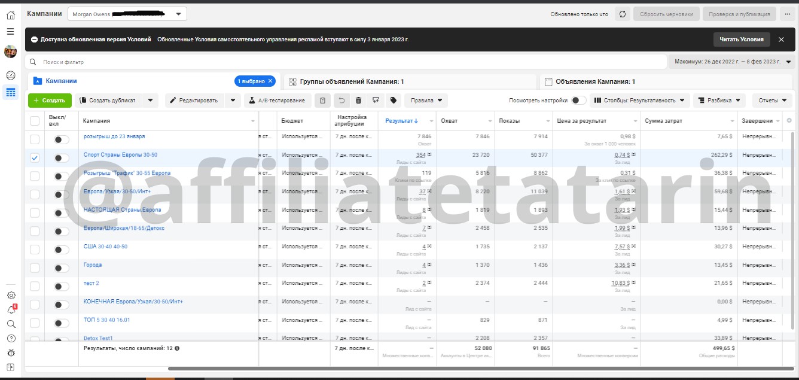Toggle the select-all checkbox in table header
This screenshot has width=799, height=380.
pos(35,121)
